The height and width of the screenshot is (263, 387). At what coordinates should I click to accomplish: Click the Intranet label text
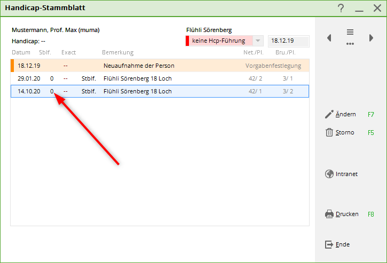click(346, 174)
